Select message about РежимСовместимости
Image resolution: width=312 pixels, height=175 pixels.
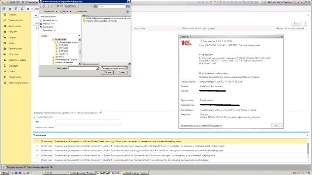pos(170,141)
